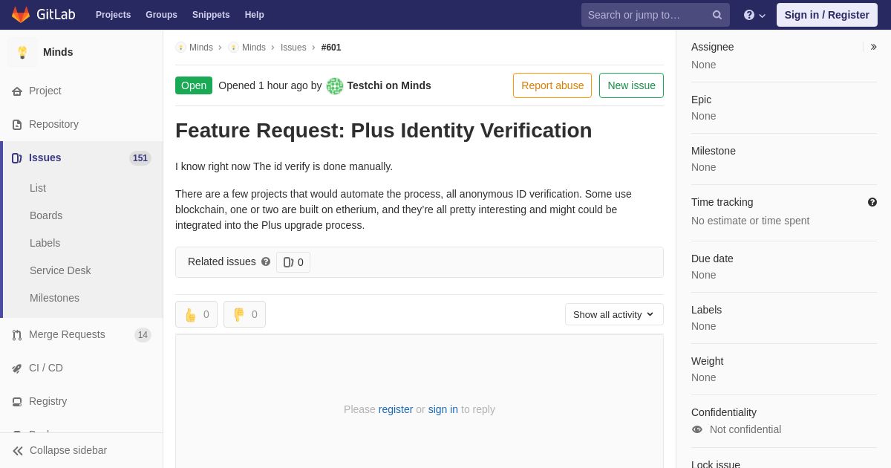The width and height of the screenshot is (891, 468).
Task: Click the magnifier search icon
Action: point(717,15)
